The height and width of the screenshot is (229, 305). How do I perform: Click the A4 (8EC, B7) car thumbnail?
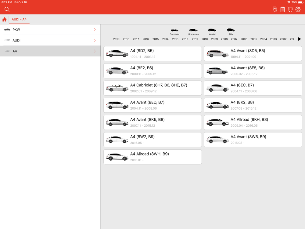(217, 88)
